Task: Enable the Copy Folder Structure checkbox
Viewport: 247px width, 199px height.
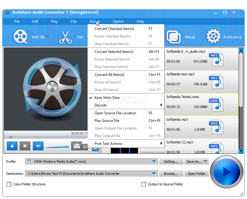Action: pos(9,184)
